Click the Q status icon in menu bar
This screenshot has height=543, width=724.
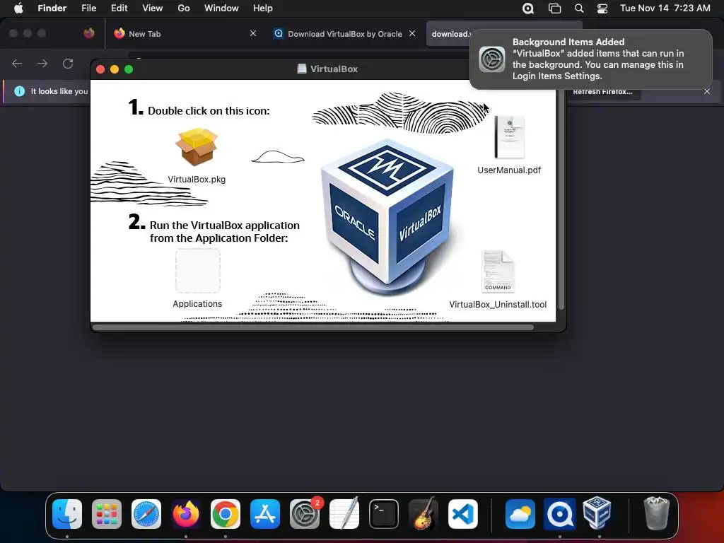pos(527,8)
